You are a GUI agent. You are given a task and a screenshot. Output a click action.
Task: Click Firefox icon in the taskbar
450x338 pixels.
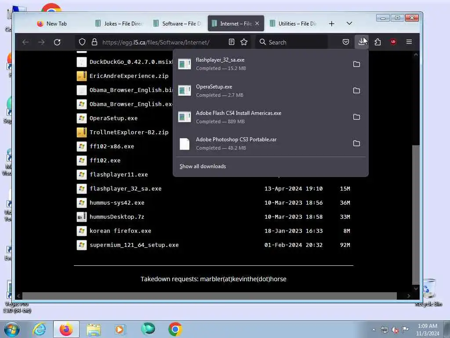coord(66,329)
